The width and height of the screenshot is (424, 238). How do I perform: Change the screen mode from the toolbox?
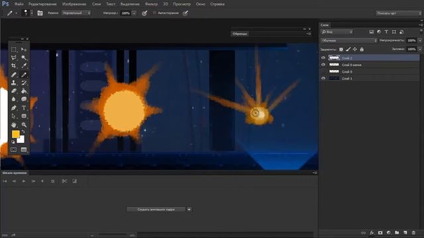coord(24,149)
